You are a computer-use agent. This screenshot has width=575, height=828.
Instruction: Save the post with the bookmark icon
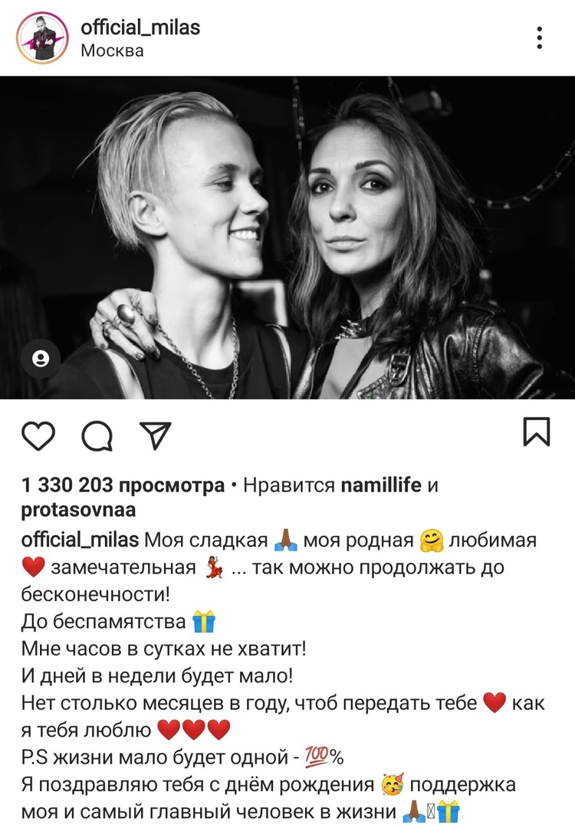537,432
